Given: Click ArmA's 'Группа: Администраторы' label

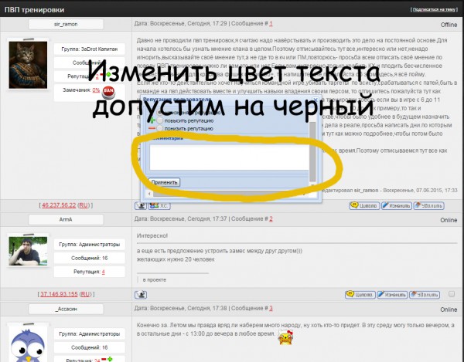Looking at the screenshot, I should coord(90,245).
